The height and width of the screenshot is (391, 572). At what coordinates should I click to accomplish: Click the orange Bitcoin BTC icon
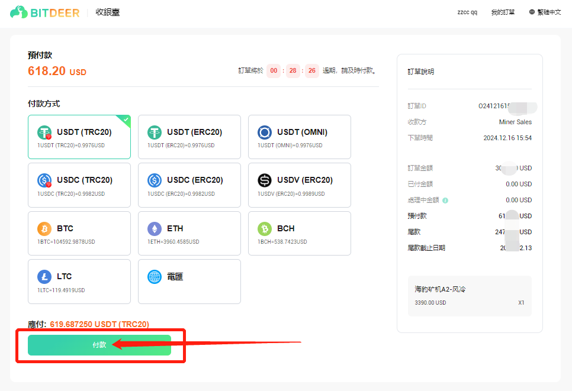[44, 229]
